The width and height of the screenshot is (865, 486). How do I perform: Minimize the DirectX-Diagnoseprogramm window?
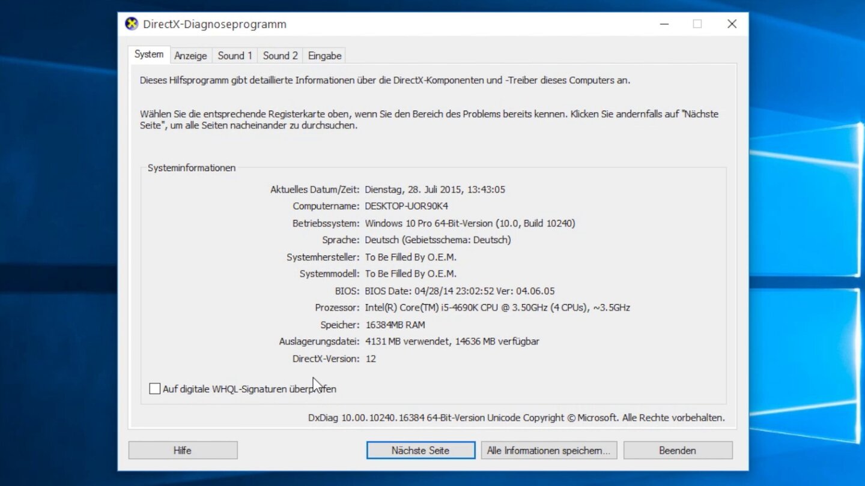click(664, 24)
